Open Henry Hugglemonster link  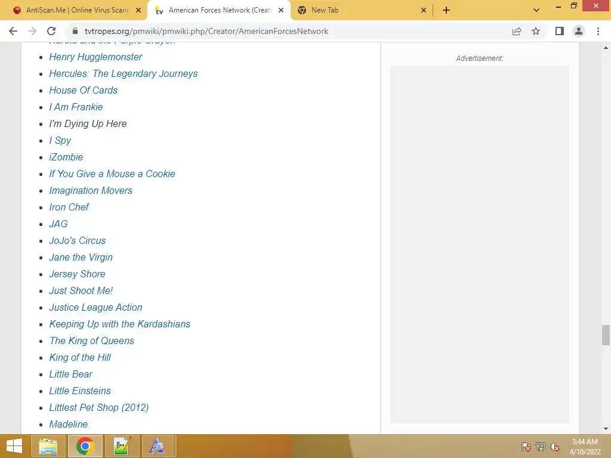click(x=95, y=57)
